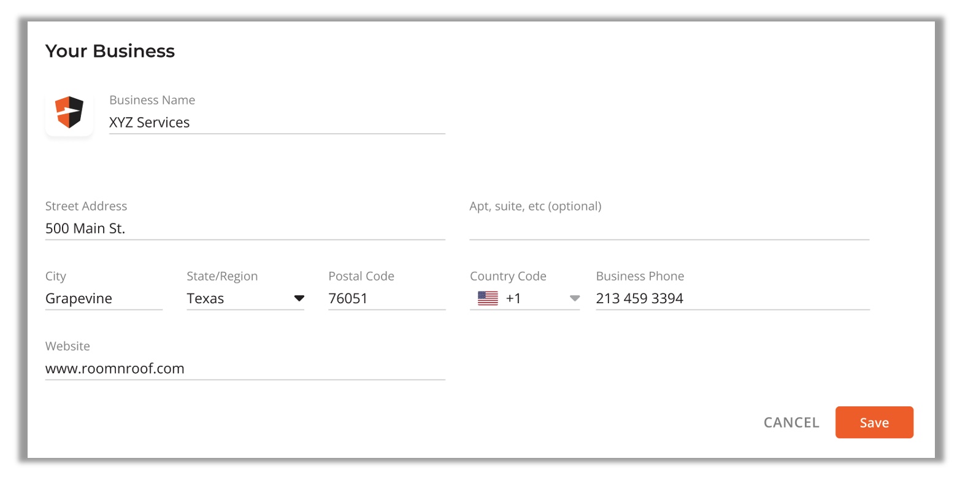Screen dimensions: 968x480
Task: Focus the Apt, suite, etc field
Action: click(669, 228)
